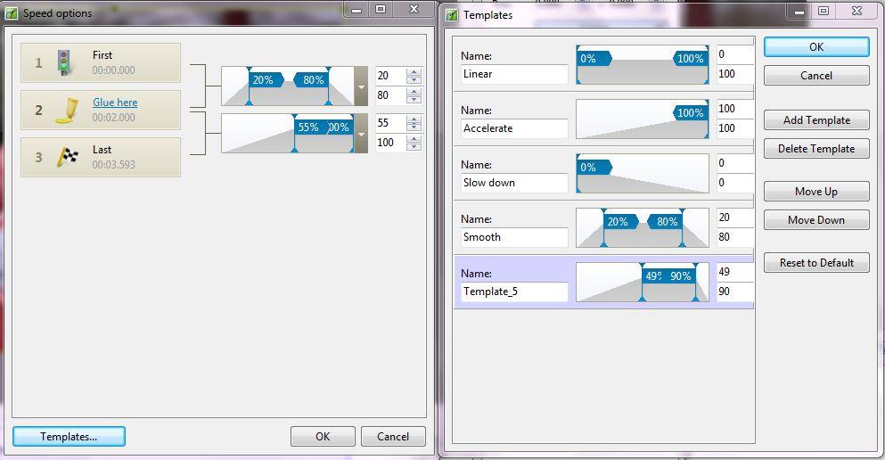885x460 pixels.
Task: Click the Templates window title icon
Action: (452, 14)
